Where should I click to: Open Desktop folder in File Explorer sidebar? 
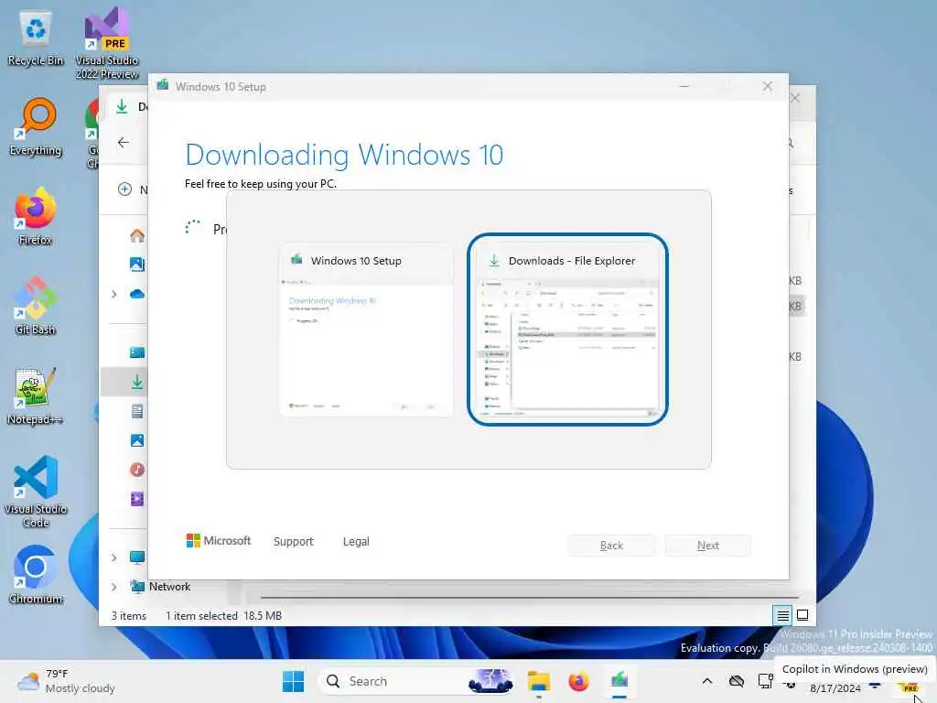point(137,352)
